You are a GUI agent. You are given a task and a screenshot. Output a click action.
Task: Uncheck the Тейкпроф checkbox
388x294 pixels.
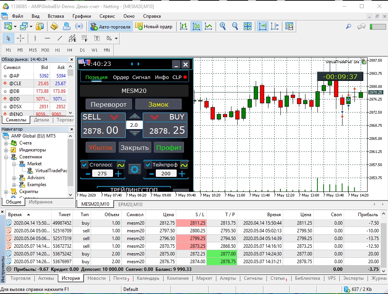click(x=148, y=165)
